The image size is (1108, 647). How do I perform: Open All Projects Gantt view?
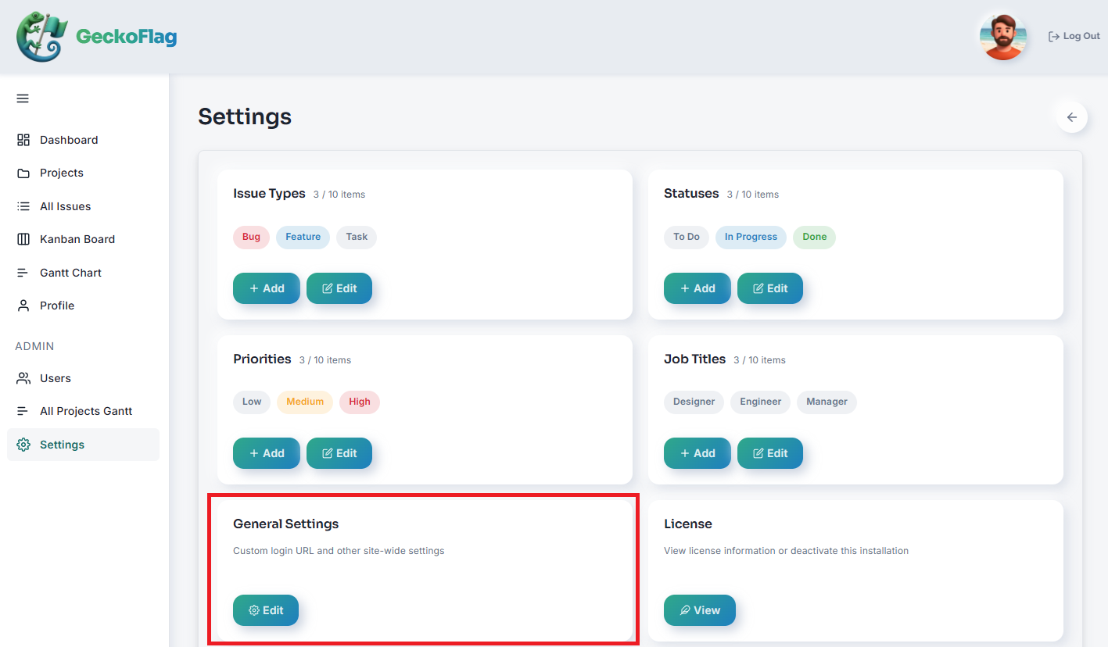[83, 411]
